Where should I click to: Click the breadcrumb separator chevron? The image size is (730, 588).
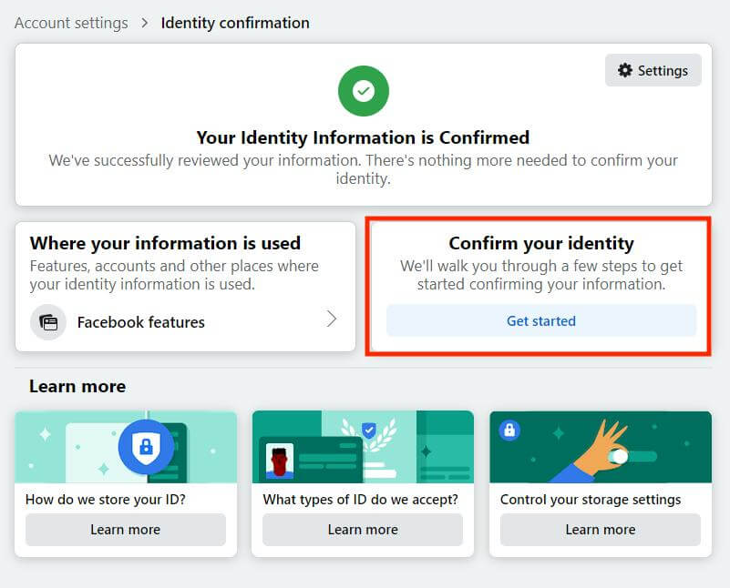coord(145,23)
